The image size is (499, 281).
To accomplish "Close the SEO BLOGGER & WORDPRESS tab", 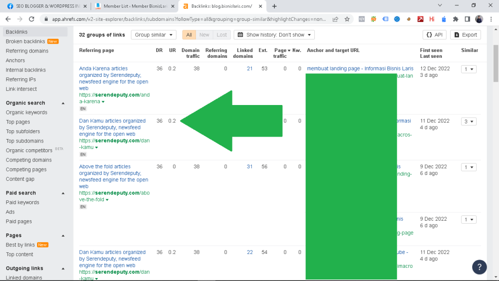I will (85, 6).
